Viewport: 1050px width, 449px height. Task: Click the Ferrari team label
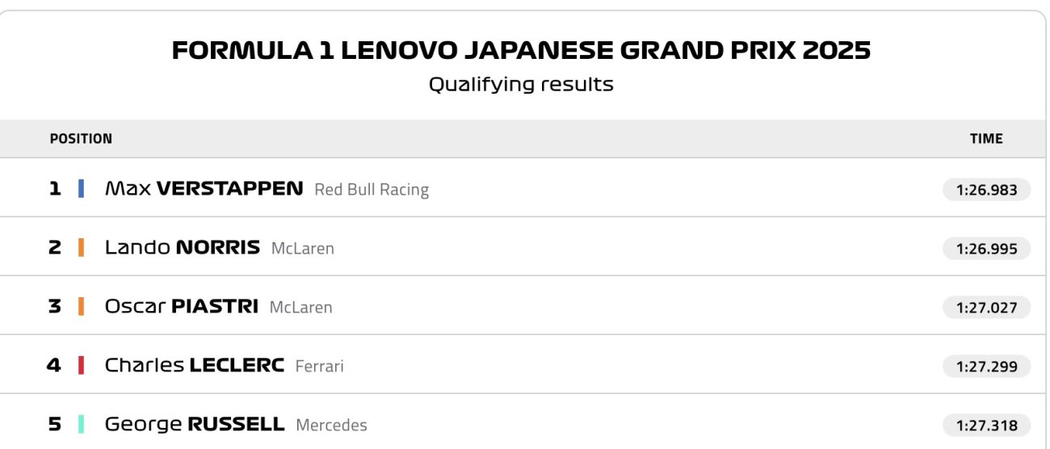pyautogui.click(x=320, y=367)
